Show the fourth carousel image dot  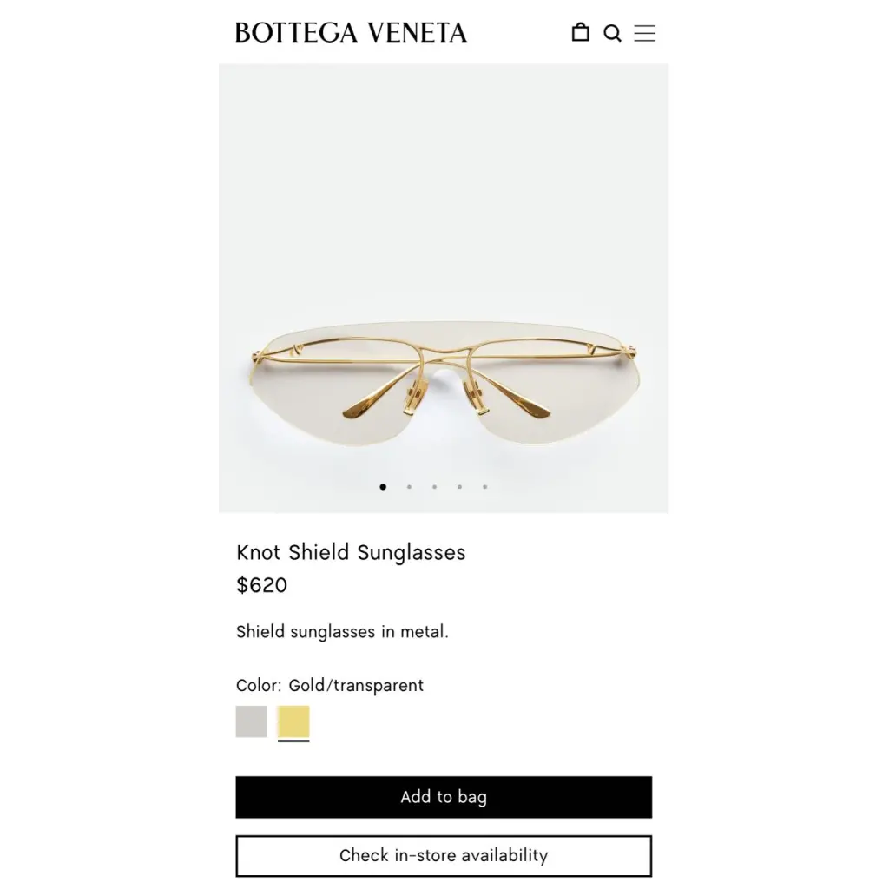click(x=460, y=486)
